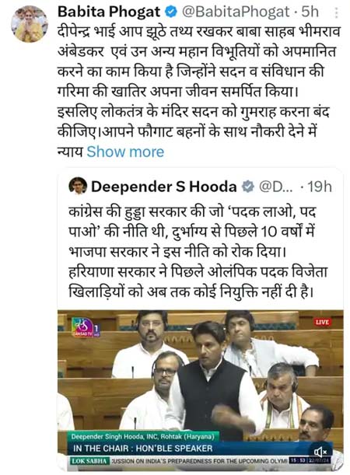Open the quoted tweet's Hindi text
This screenshot has width=350, height=475.
(198, 251)
